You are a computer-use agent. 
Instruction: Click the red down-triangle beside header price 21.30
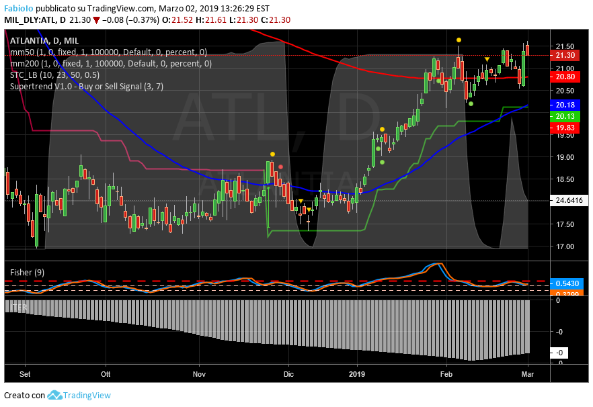click(96, 20)
